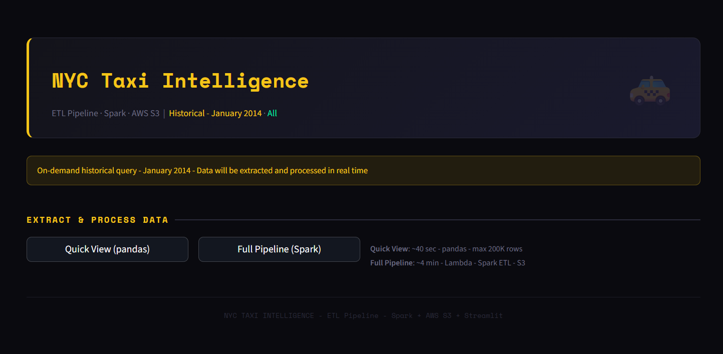The width and height of the screenshot is (723, 354).
Task: Click the divider line beside section heading
Action: 437,220
